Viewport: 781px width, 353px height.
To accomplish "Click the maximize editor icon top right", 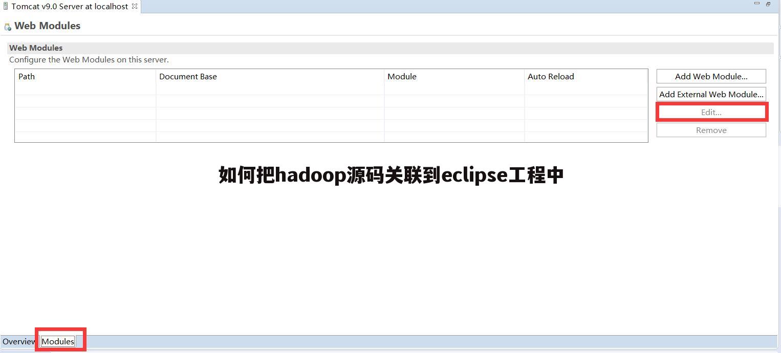I will pyautogui.click(x=768, y=4).
